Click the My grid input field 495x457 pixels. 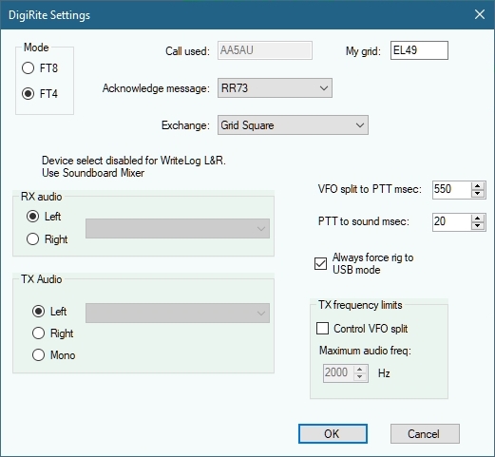[419, 50]
